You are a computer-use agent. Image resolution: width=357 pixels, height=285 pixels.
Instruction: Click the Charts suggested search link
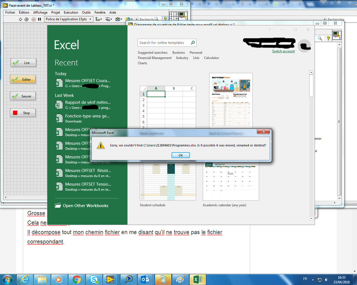[x=142, y=63]
